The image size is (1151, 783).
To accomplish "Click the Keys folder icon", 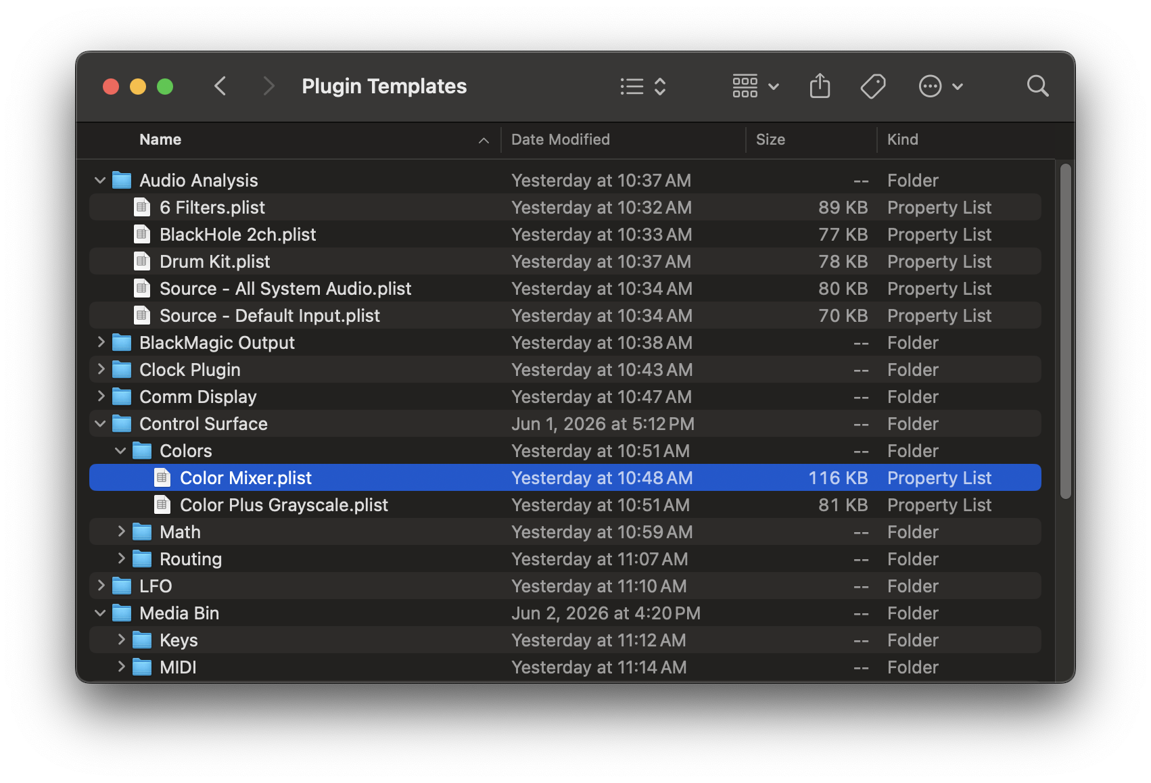I will 142,640.
